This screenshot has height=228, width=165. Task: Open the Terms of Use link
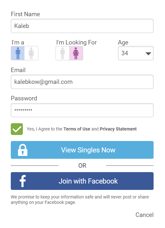pos(77,129)
